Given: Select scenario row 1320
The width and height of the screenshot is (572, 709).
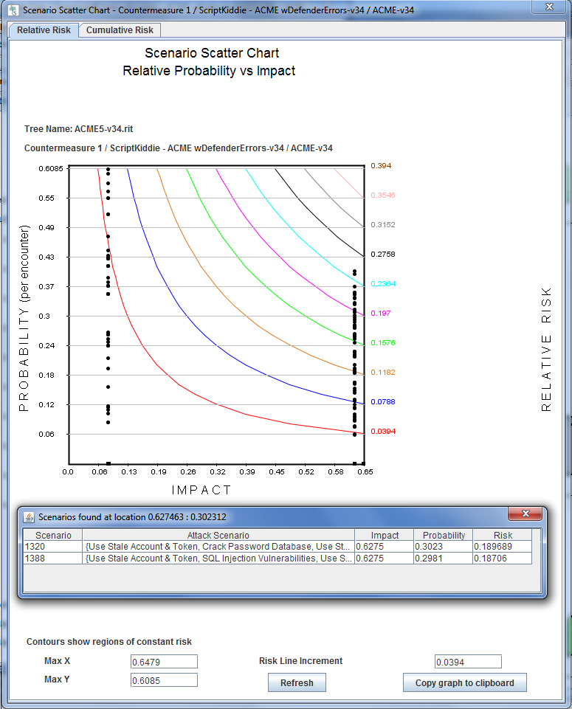Looking at the screenshot, I should pos(278,547).
